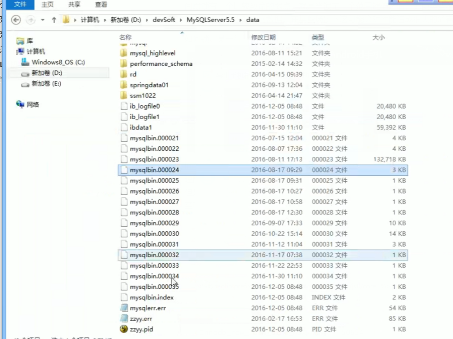Image resolution: width=453 pixels, height=339 pixels.
Task: Go forward with the Forward arrow button
Action: coord(31,20)
